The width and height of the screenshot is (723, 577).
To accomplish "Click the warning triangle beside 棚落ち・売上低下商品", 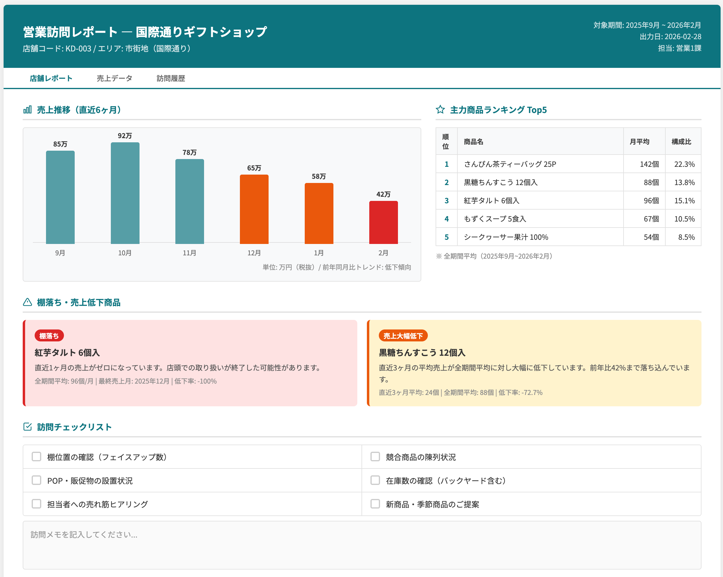I will pyautogui.click(x=27, y=303).
